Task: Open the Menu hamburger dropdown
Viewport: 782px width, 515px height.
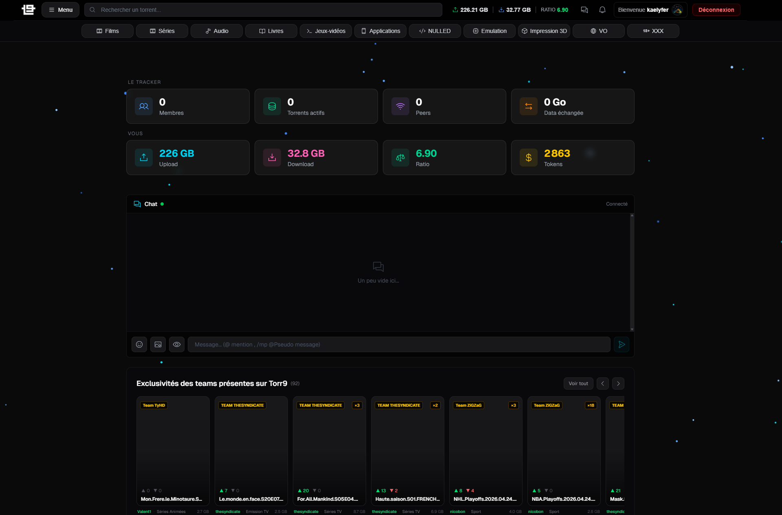Action: [x=61, y=10]
